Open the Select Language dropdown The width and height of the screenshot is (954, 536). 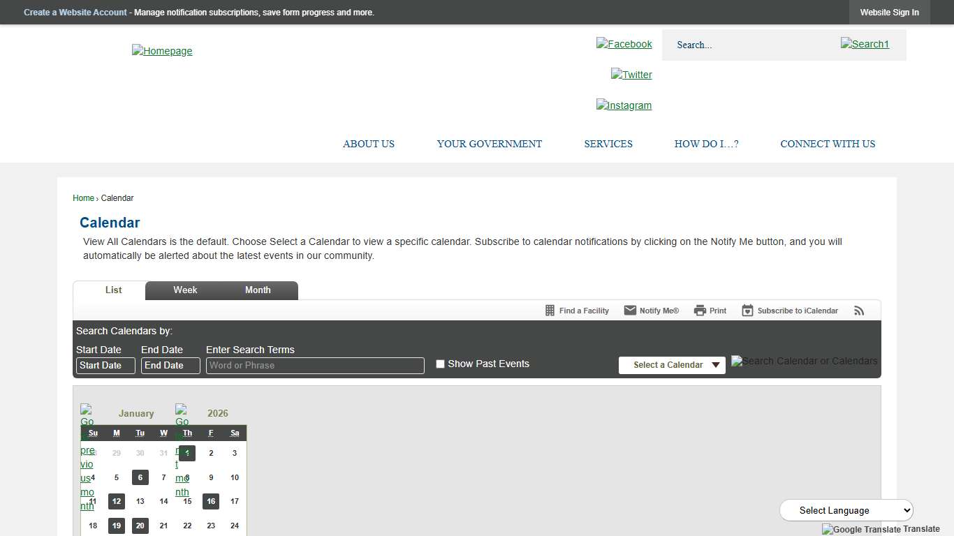pyautogui.click(x=846, y=510)
